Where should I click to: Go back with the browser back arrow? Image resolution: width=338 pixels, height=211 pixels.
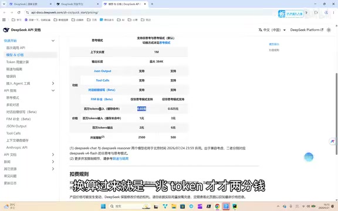tap(5, 12)
